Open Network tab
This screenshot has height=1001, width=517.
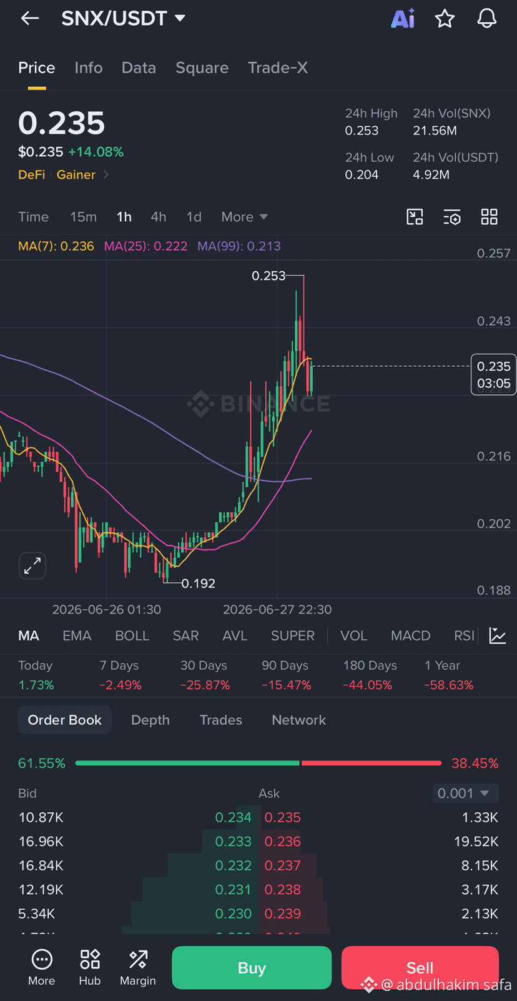[299, 720]
